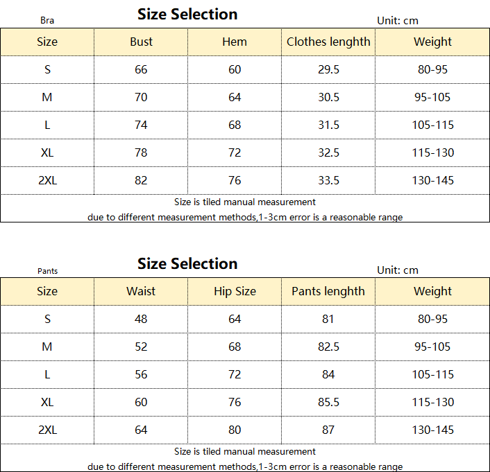Select the Pants length column header
Image resolution: width=490 pixels, height=472 pixels.
tap(328, 291)
